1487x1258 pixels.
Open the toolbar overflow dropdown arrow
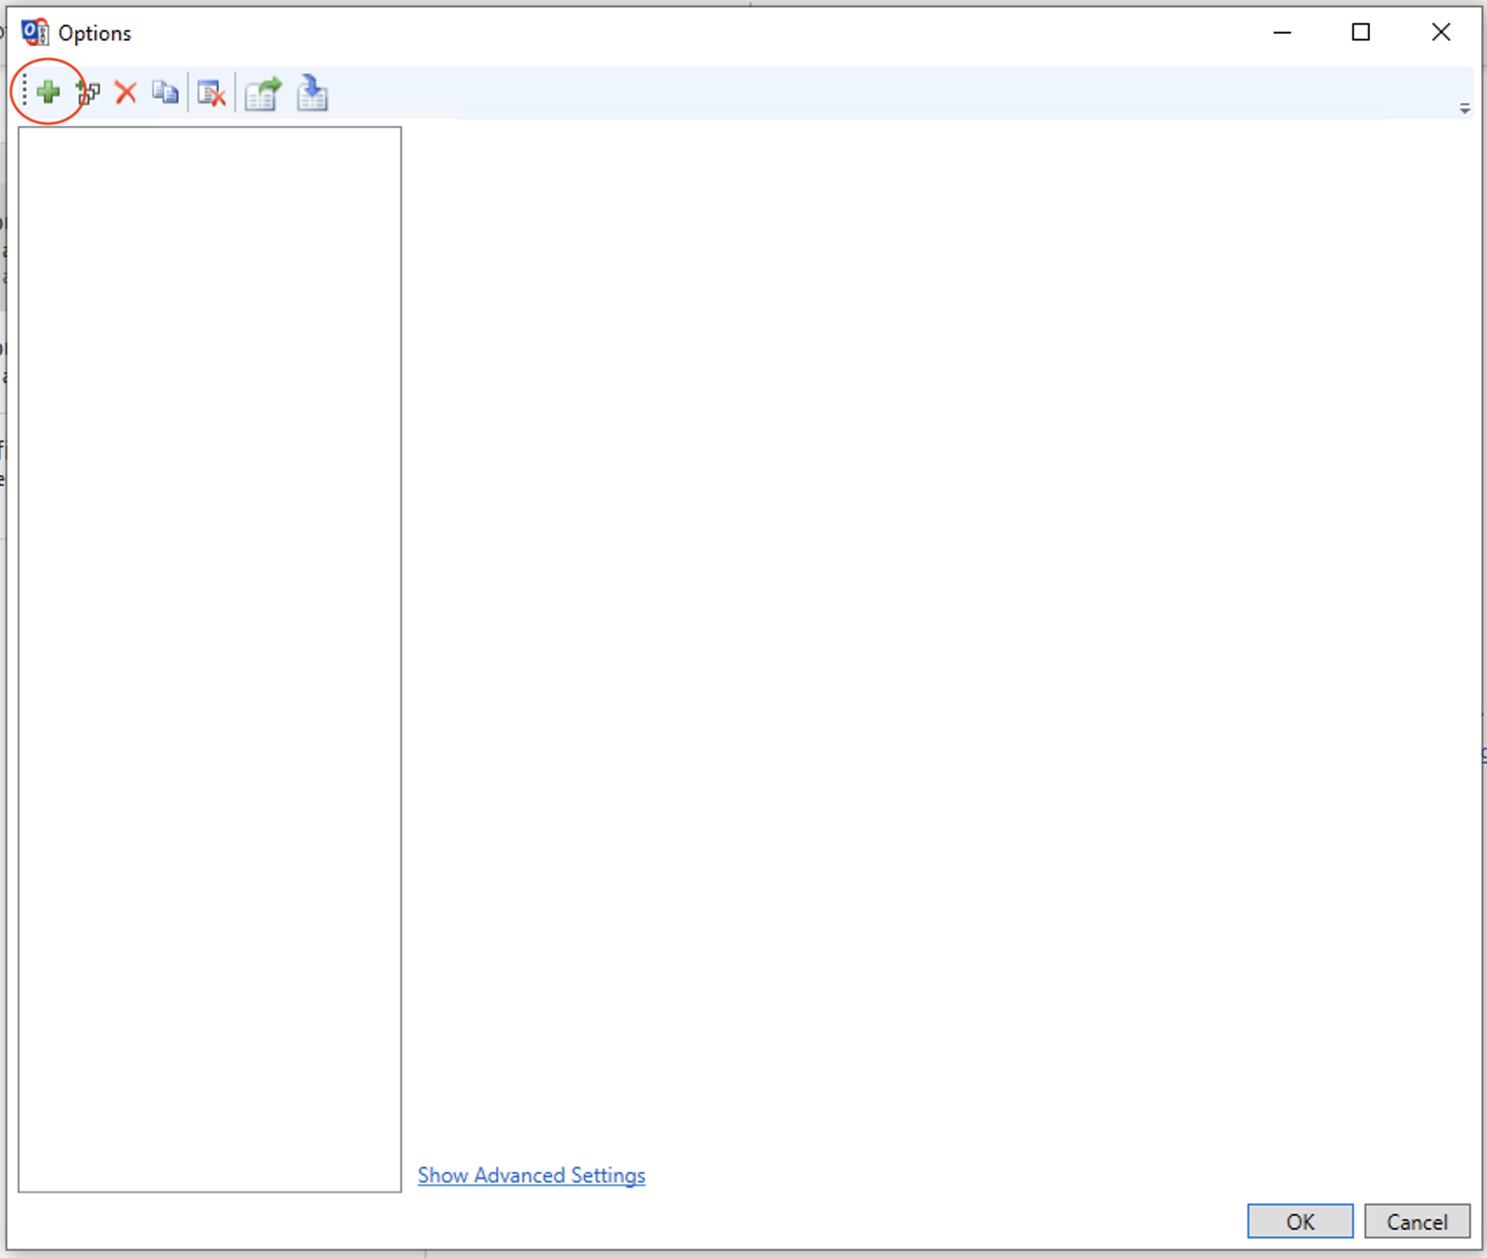(x=1464, y=108)
